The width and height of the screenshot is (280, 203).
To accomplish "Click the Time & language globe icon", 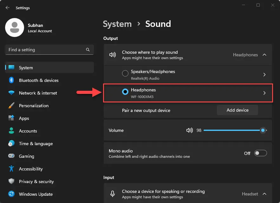I will tap(11, 143).
